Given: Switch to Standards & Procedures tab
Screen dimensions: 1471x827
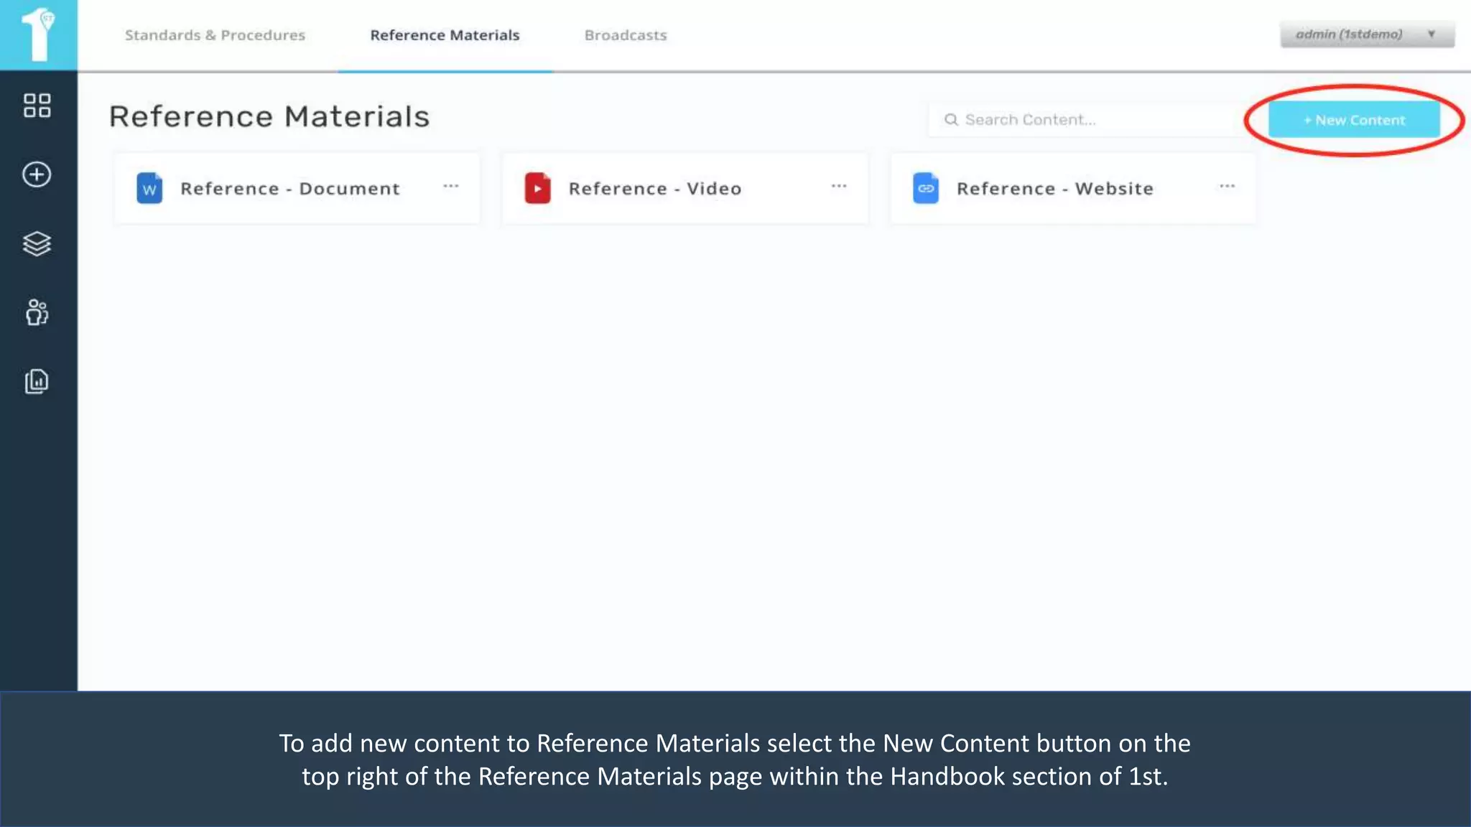Looking at the screenshot, I should pos(215,35).
